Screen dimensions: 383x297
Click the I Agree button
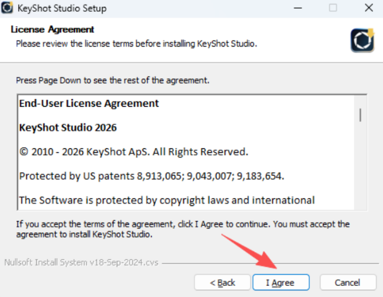coord(280,282)
